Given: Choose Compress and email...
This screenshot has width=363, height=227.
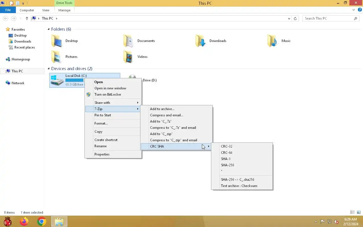Looking at the screenshot, I should [176, 115].
